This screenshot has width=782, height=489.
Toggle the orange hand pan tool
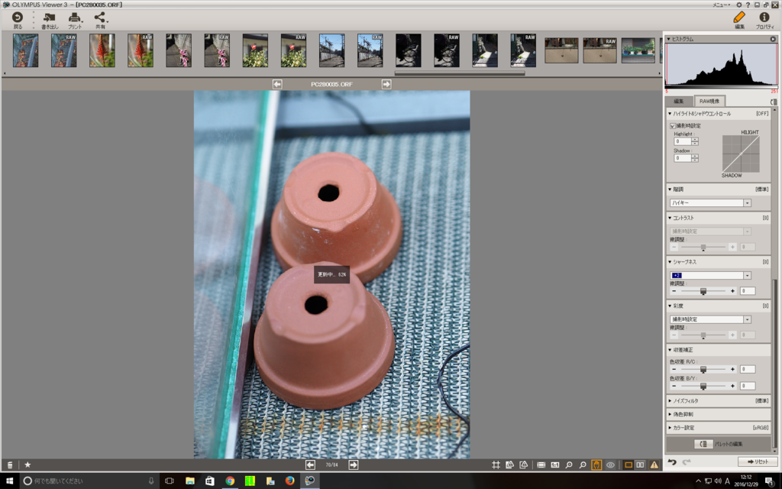(596, 465)
